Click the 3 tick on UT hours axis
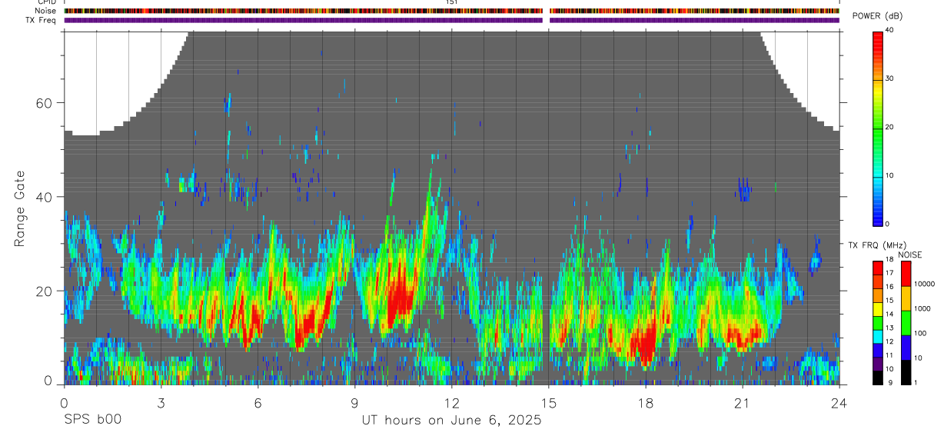Viewport: 944px width, 436px height. 161,402
